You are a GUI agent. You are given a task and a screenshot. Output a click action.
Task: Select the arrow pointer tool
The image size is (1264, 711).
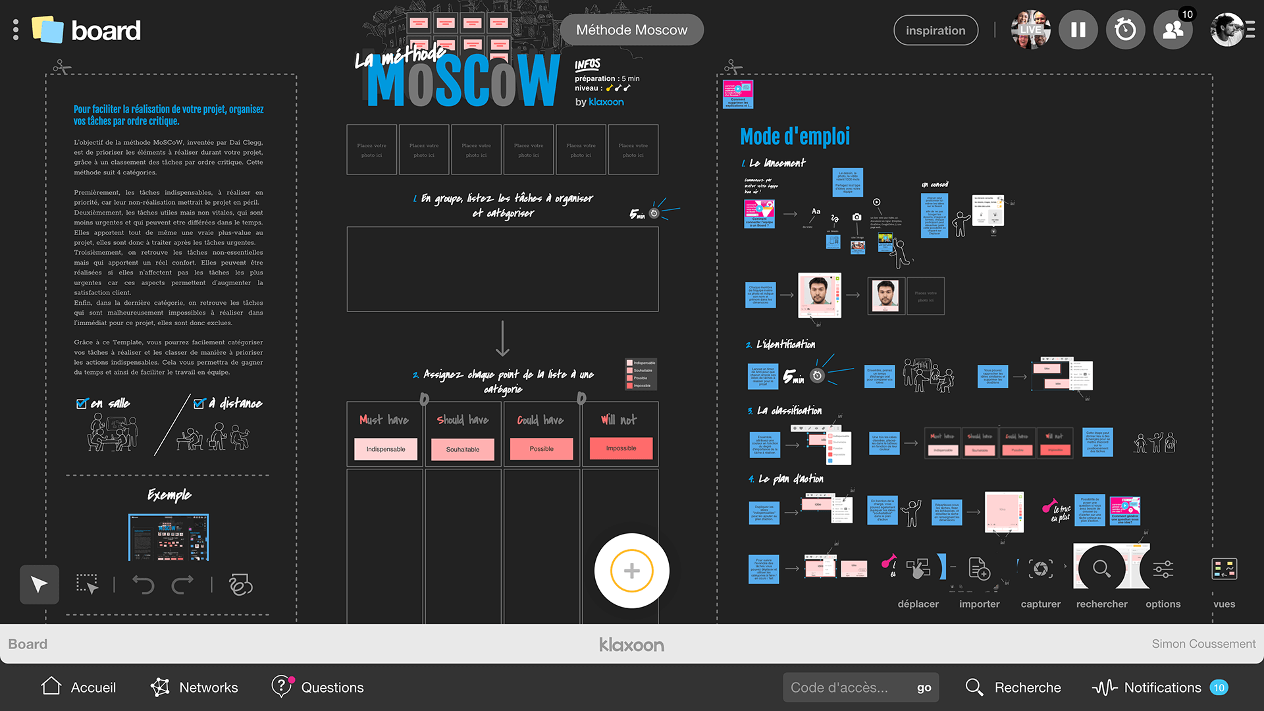(x=39, y=585)
